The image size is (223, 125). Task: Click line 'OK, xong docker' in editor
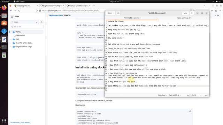116,38
